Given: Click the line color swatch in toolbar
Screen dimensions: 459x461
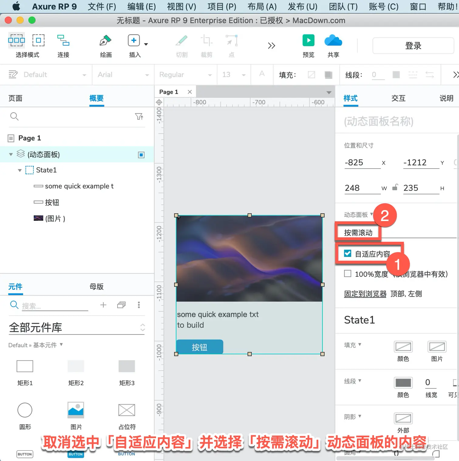Looking at the screenshot, I should coord(396,75).
